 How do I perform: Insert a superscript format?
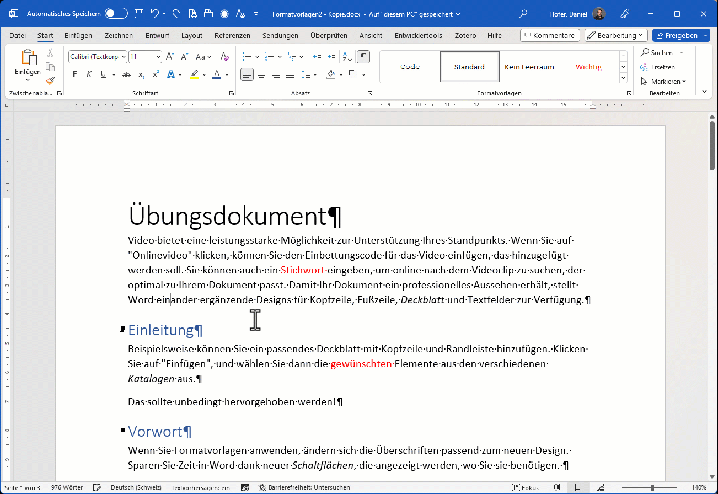156,74
